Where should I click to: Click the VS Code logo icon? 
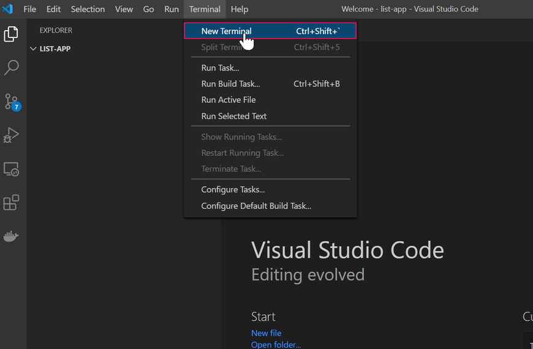(7, 9)
